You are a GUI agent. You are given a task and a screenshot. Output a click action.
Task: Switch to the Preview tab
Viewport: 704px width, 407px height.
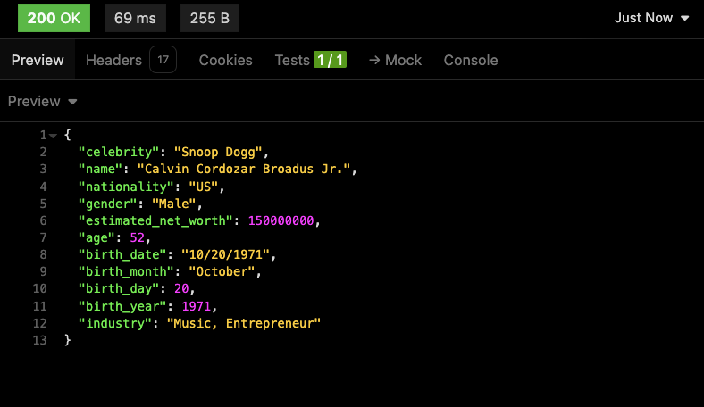tap(38, 60)
